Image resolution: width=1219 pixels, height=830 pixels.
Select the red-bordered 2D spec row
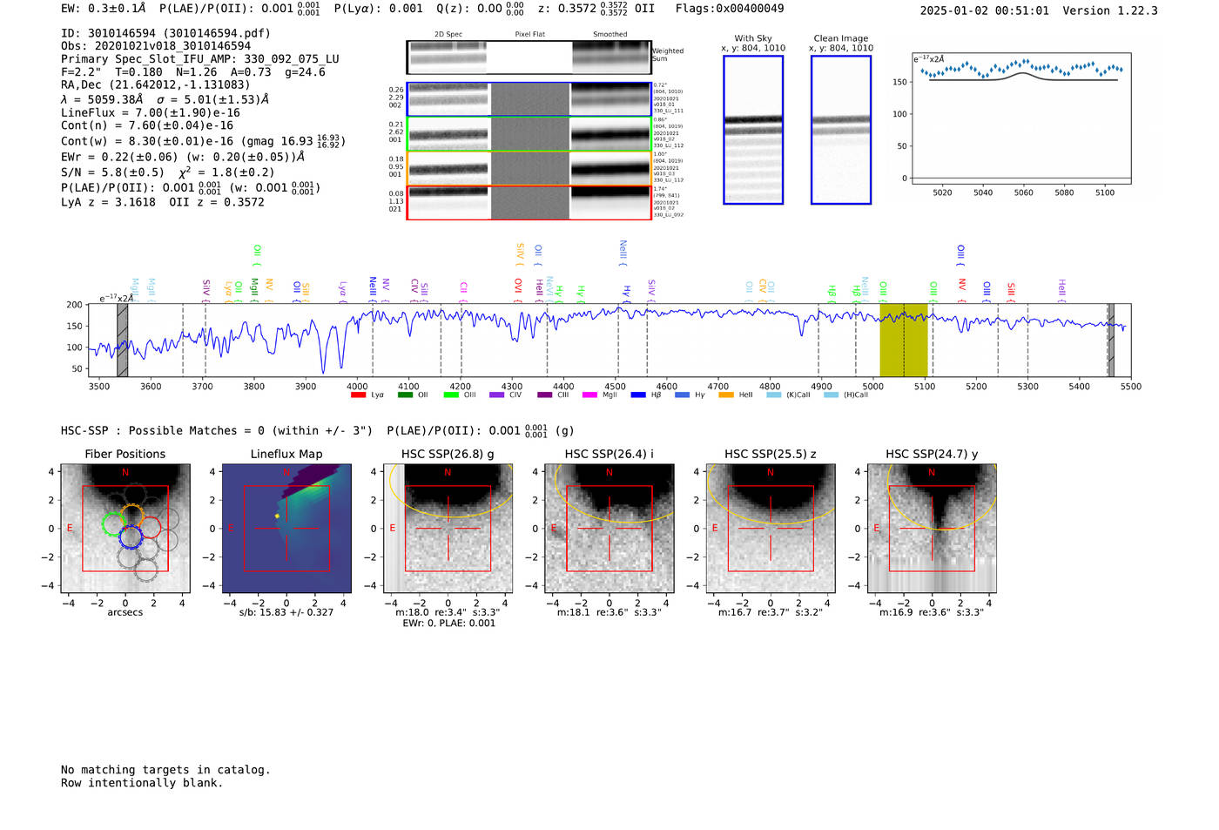pos(529,203)
